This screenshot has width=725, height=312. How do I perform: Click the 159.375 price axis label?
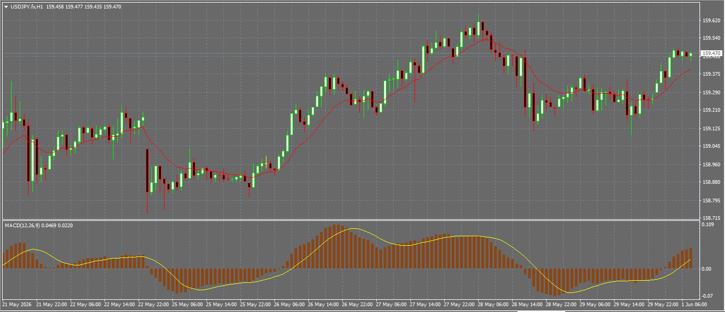[x=711, y=74]
